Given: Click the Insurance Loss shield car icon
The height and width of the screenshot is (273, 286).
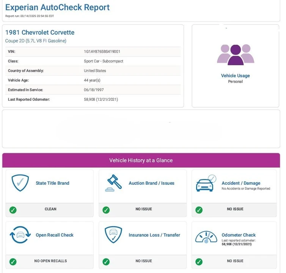Looking at the screenshot, I should pos(113,235).
